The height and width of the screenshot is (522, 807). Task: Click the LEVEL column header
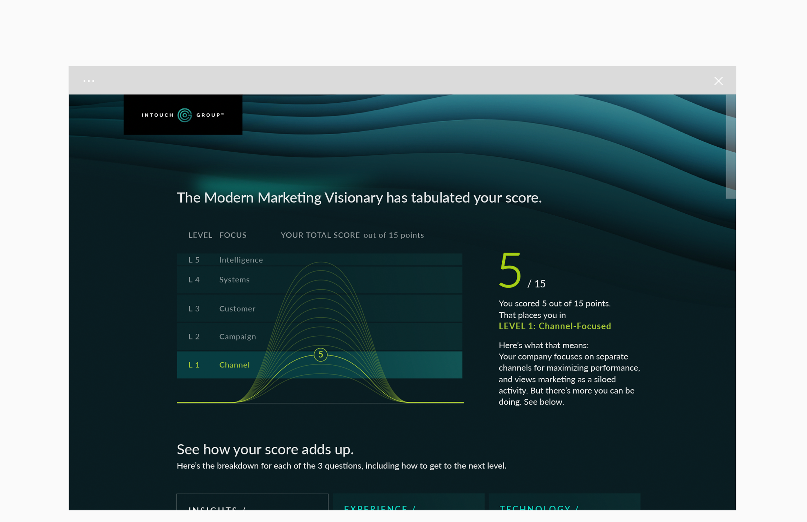(x=200, y=235)
